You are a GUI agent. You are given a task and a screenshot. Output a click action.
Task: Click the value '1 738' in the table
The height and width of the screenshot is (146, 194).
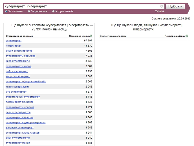[89, 102]
